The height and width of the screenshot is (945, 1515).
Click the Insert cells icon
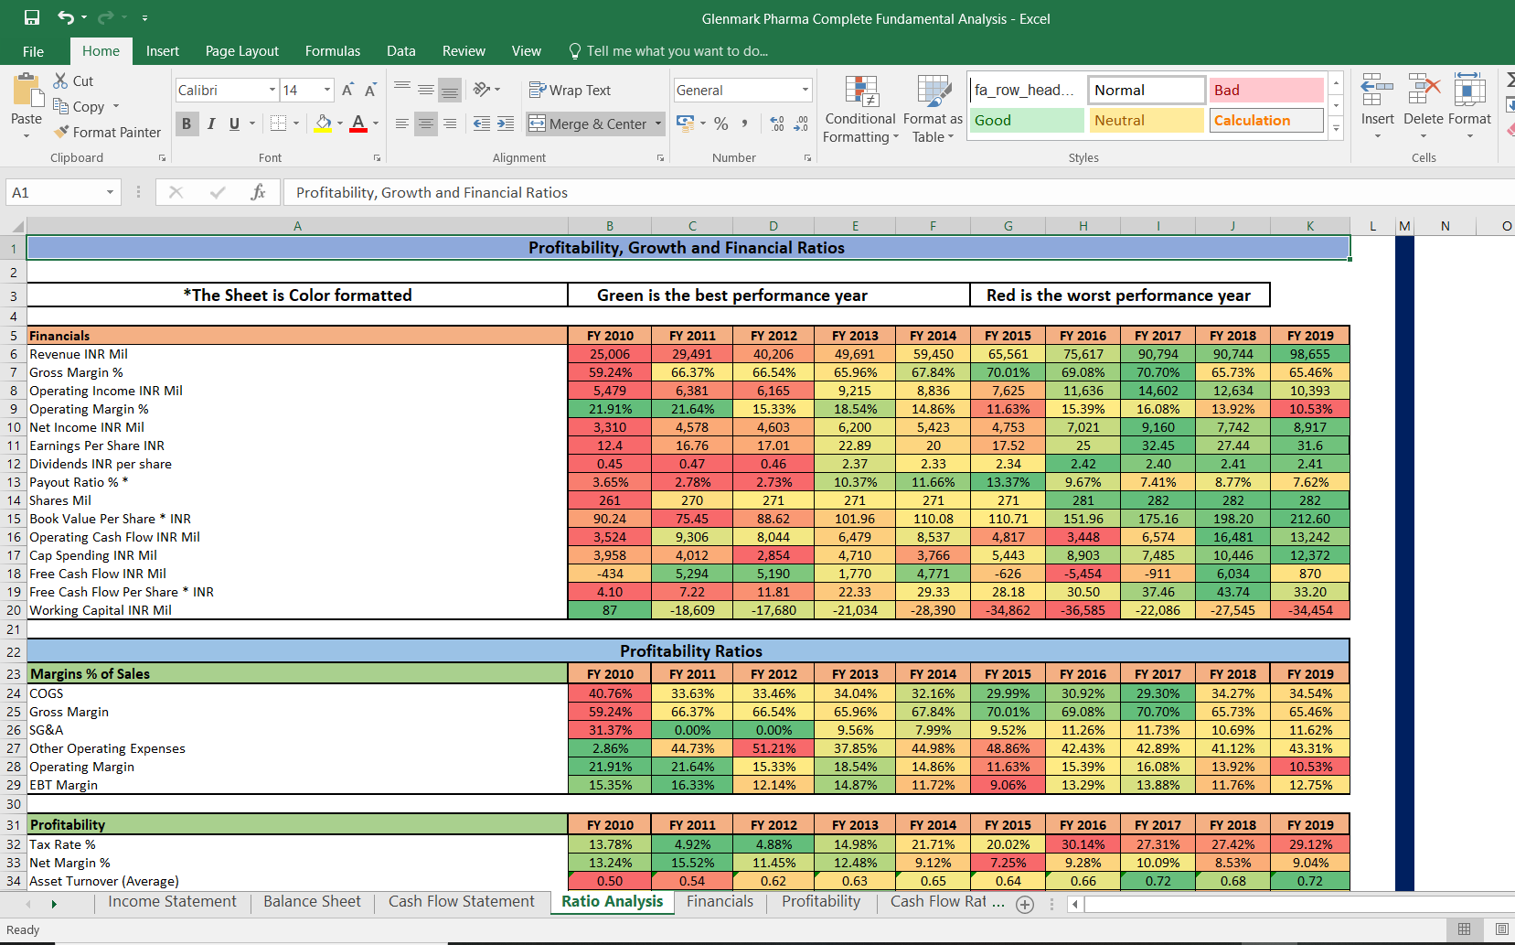click(x=1377, y=90)
